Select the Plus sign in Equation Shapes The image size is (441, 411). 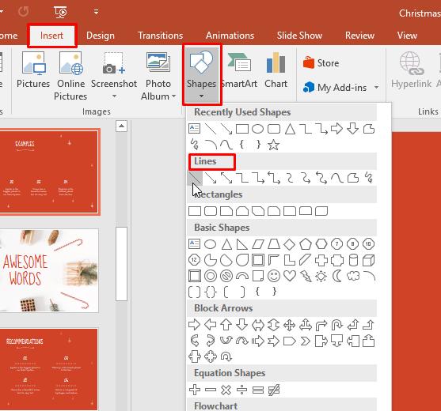[195, 390]
